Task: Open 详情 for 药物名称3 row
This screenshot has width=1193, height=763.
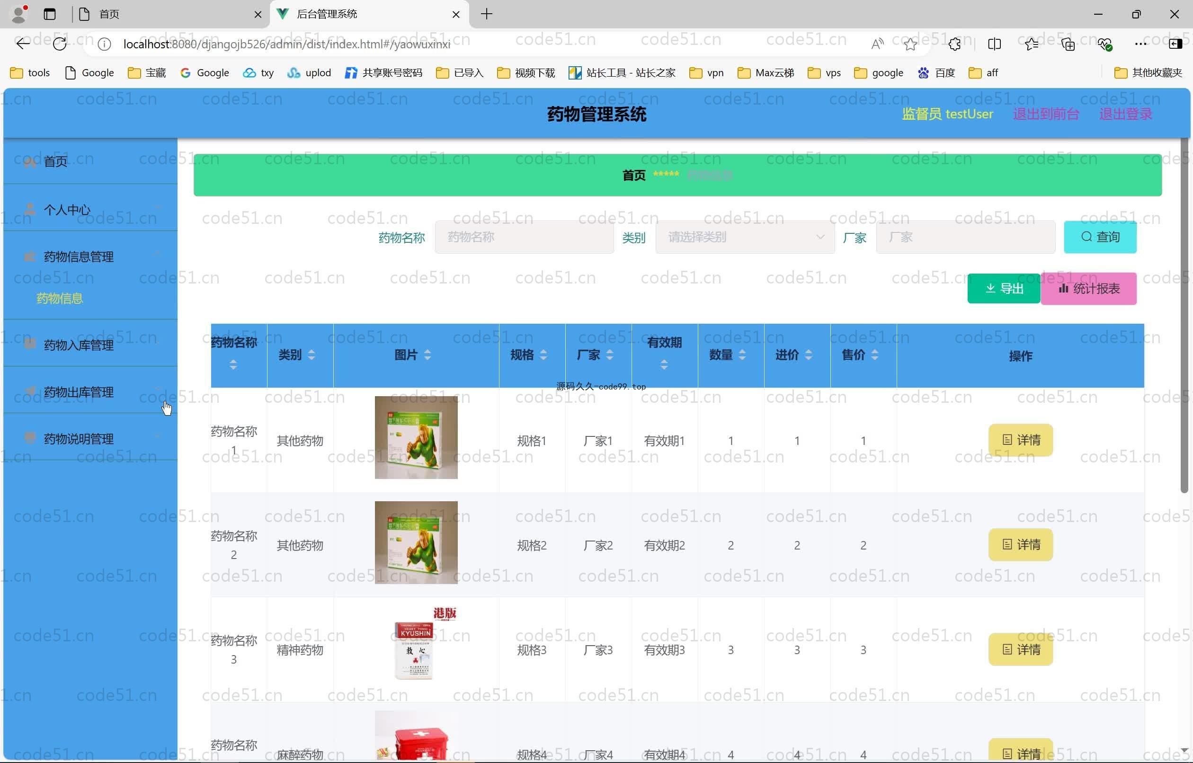Action: click(1021, 649)
